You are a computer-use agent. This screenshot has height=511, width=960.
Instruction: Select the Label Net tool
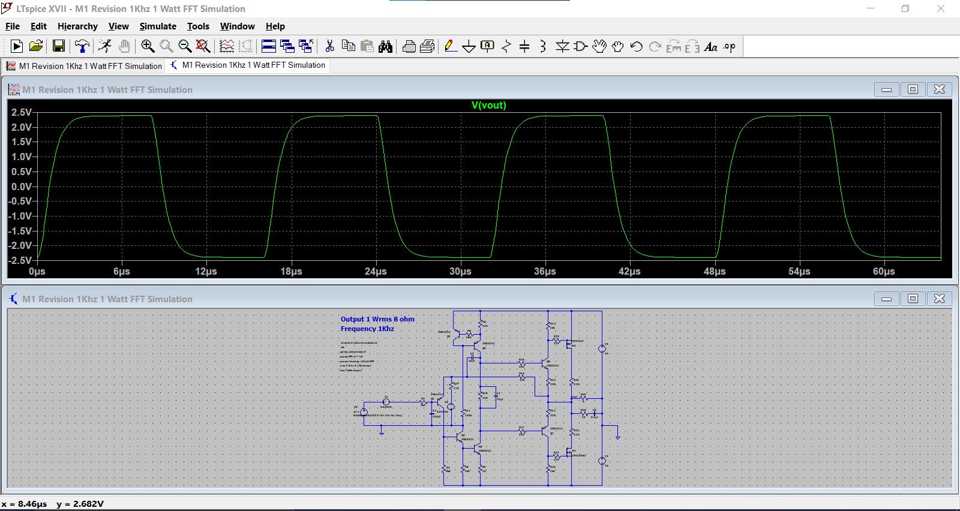488,46
